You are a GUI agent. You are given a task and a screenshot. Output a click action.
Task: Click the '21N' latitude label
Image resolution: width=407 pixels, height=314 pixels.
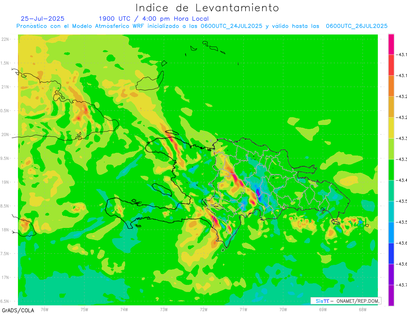(5, 87)
